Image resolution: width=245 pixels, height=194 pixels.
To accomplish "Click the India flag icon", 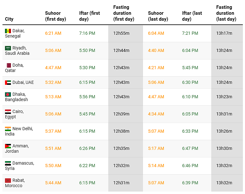I will pyautogui.click(x=8, y=129).
